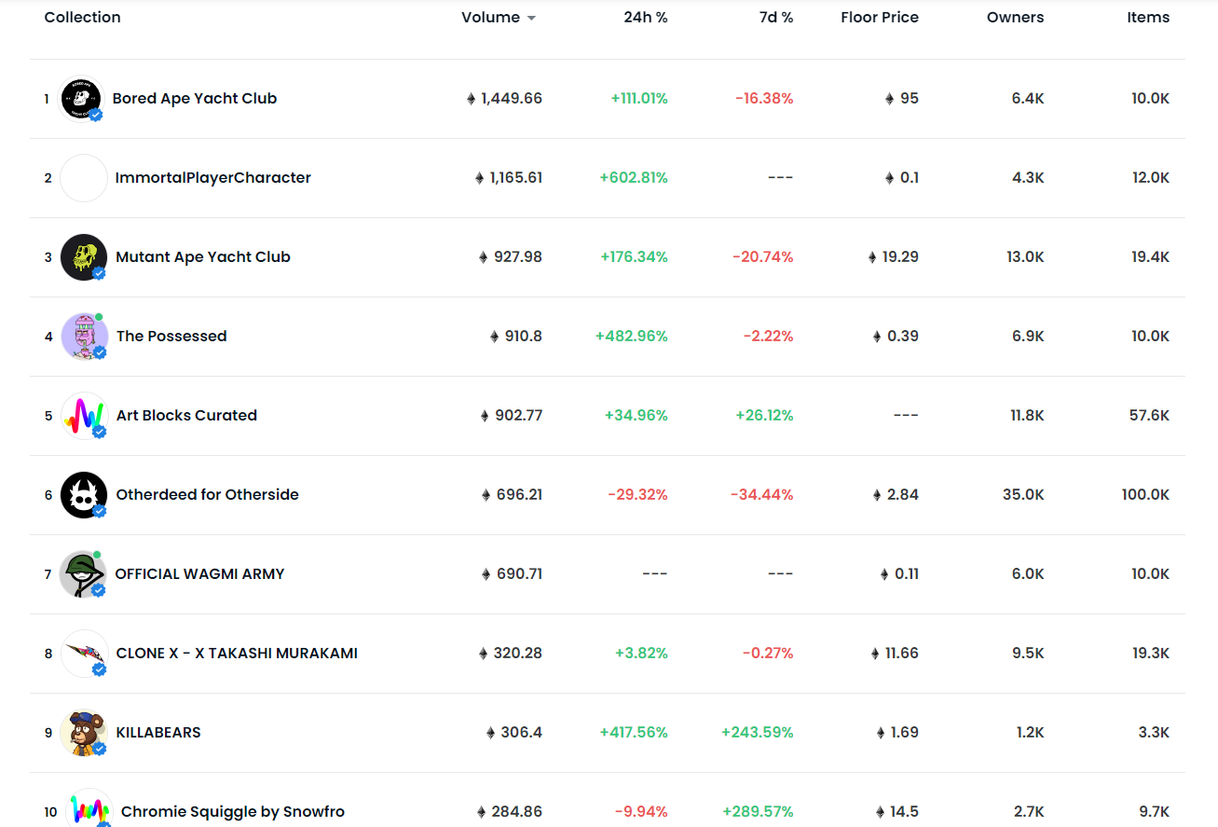Click the 3.3K items value
Viewport: 1218px width, 827px height.
[x=1154, y=733]
